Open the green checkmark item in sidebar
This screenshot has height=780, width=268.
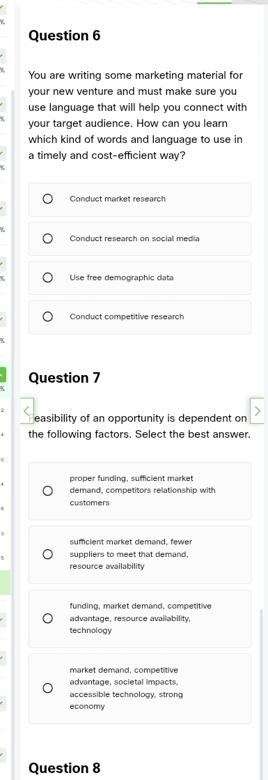pyautogui.click(x=3, y=374)
